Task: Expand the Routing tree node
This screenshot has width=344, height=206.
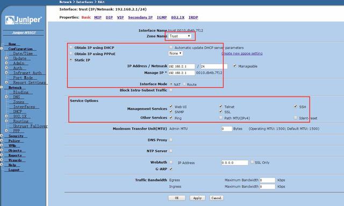Action: coord(6,121)
